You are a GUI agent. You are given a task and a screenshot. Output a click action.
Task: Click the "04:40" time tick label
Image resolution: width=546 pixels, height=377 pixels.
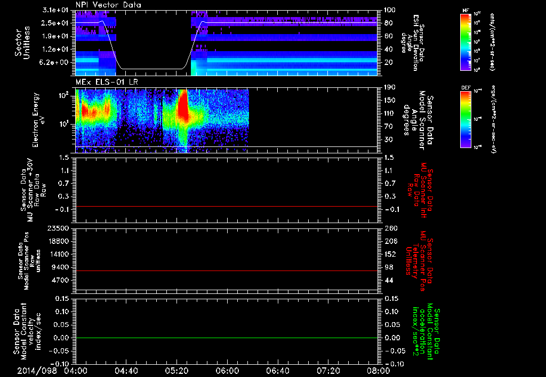coord(126,371)
